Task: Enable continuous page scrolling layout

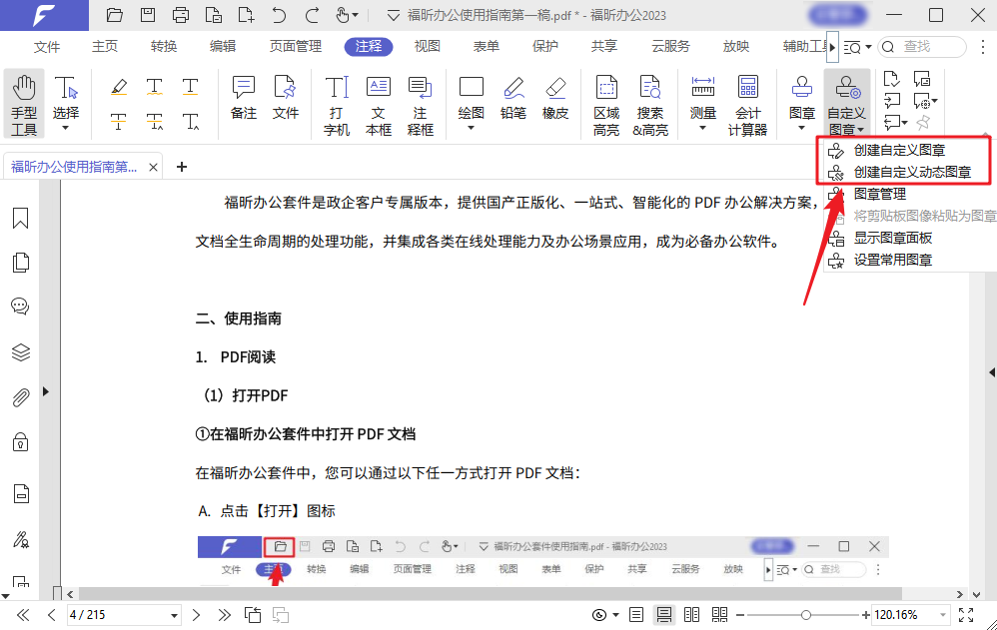Action: click(x=664, y=614)
